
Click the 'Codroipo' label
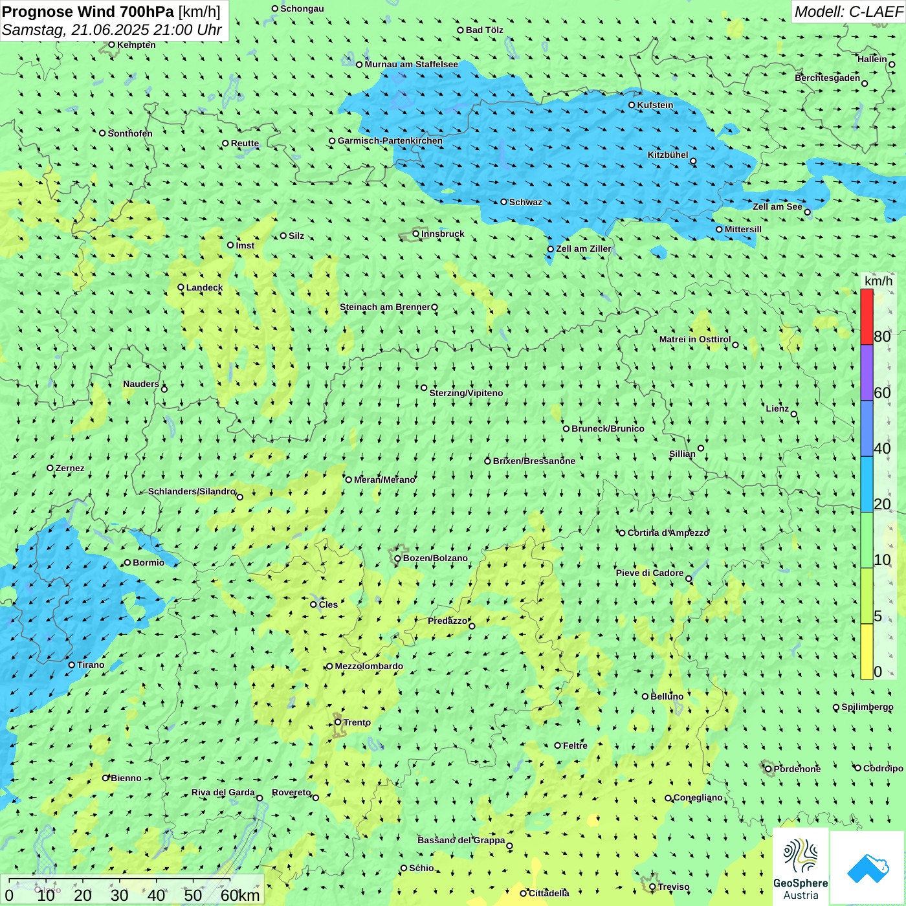click(883, 768)
